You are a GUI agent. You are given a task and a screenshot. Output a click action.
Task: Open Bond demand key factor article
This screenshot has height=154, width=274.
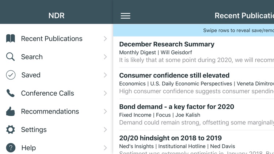click(x=176, y=107)
